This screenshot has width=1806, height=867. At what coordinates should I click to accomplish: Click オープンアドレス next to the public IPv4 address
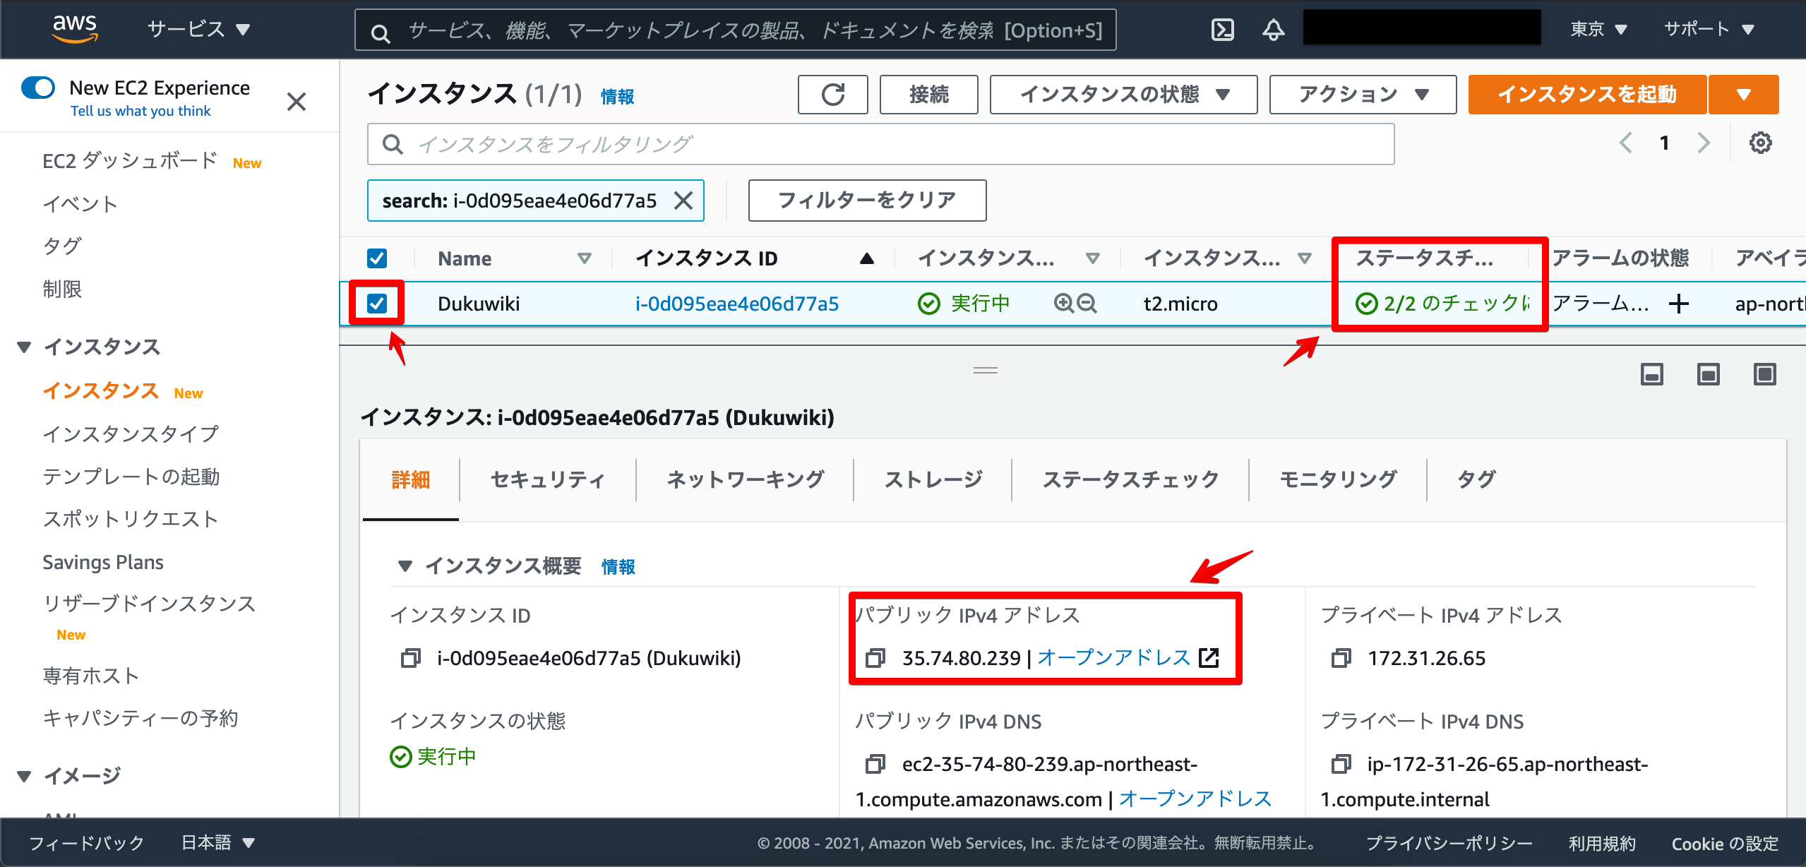pyautogui.click(x=1114, y=658)
